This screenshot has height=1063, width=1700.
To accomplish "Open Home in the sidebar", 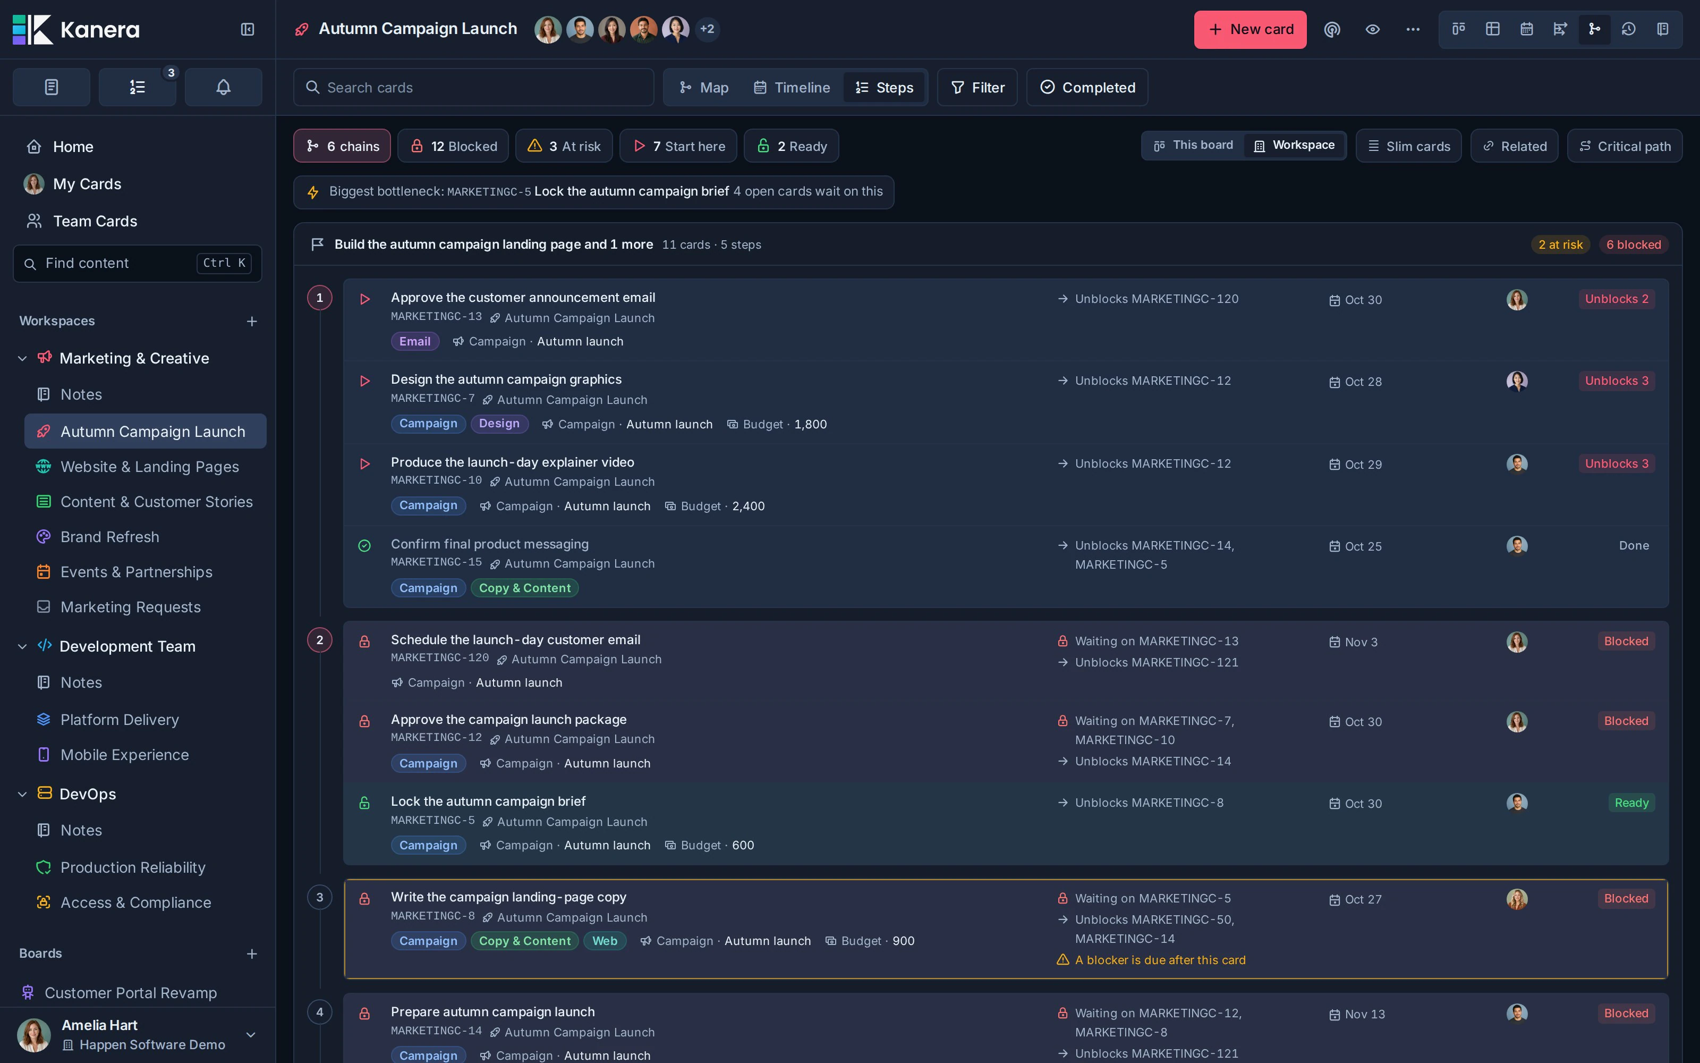I will (x=138, y=147).
